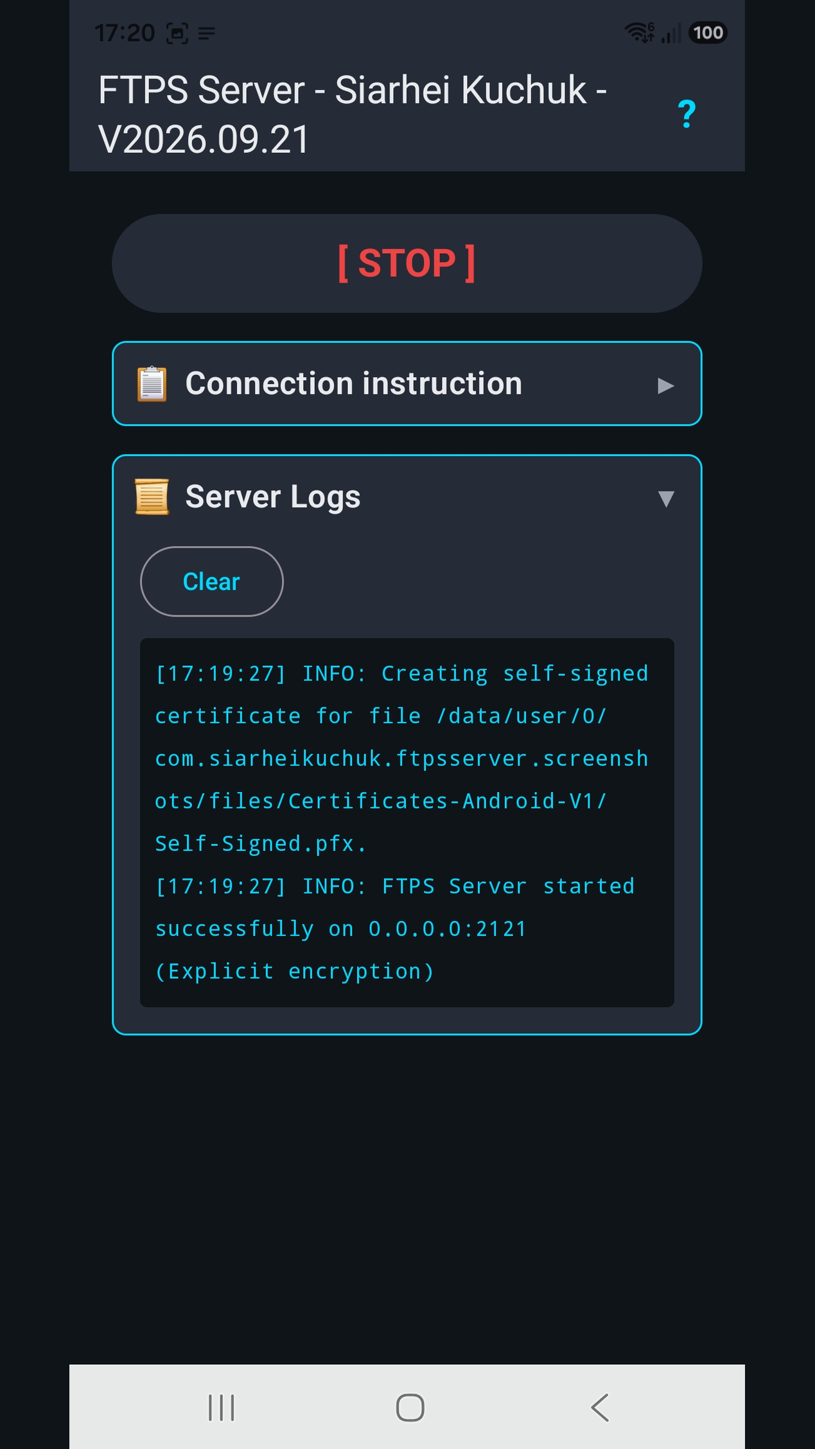The width and height of the screenshot is (815, 1449).
Task: Clear the server logs
Action: click(x=211, y=581)
